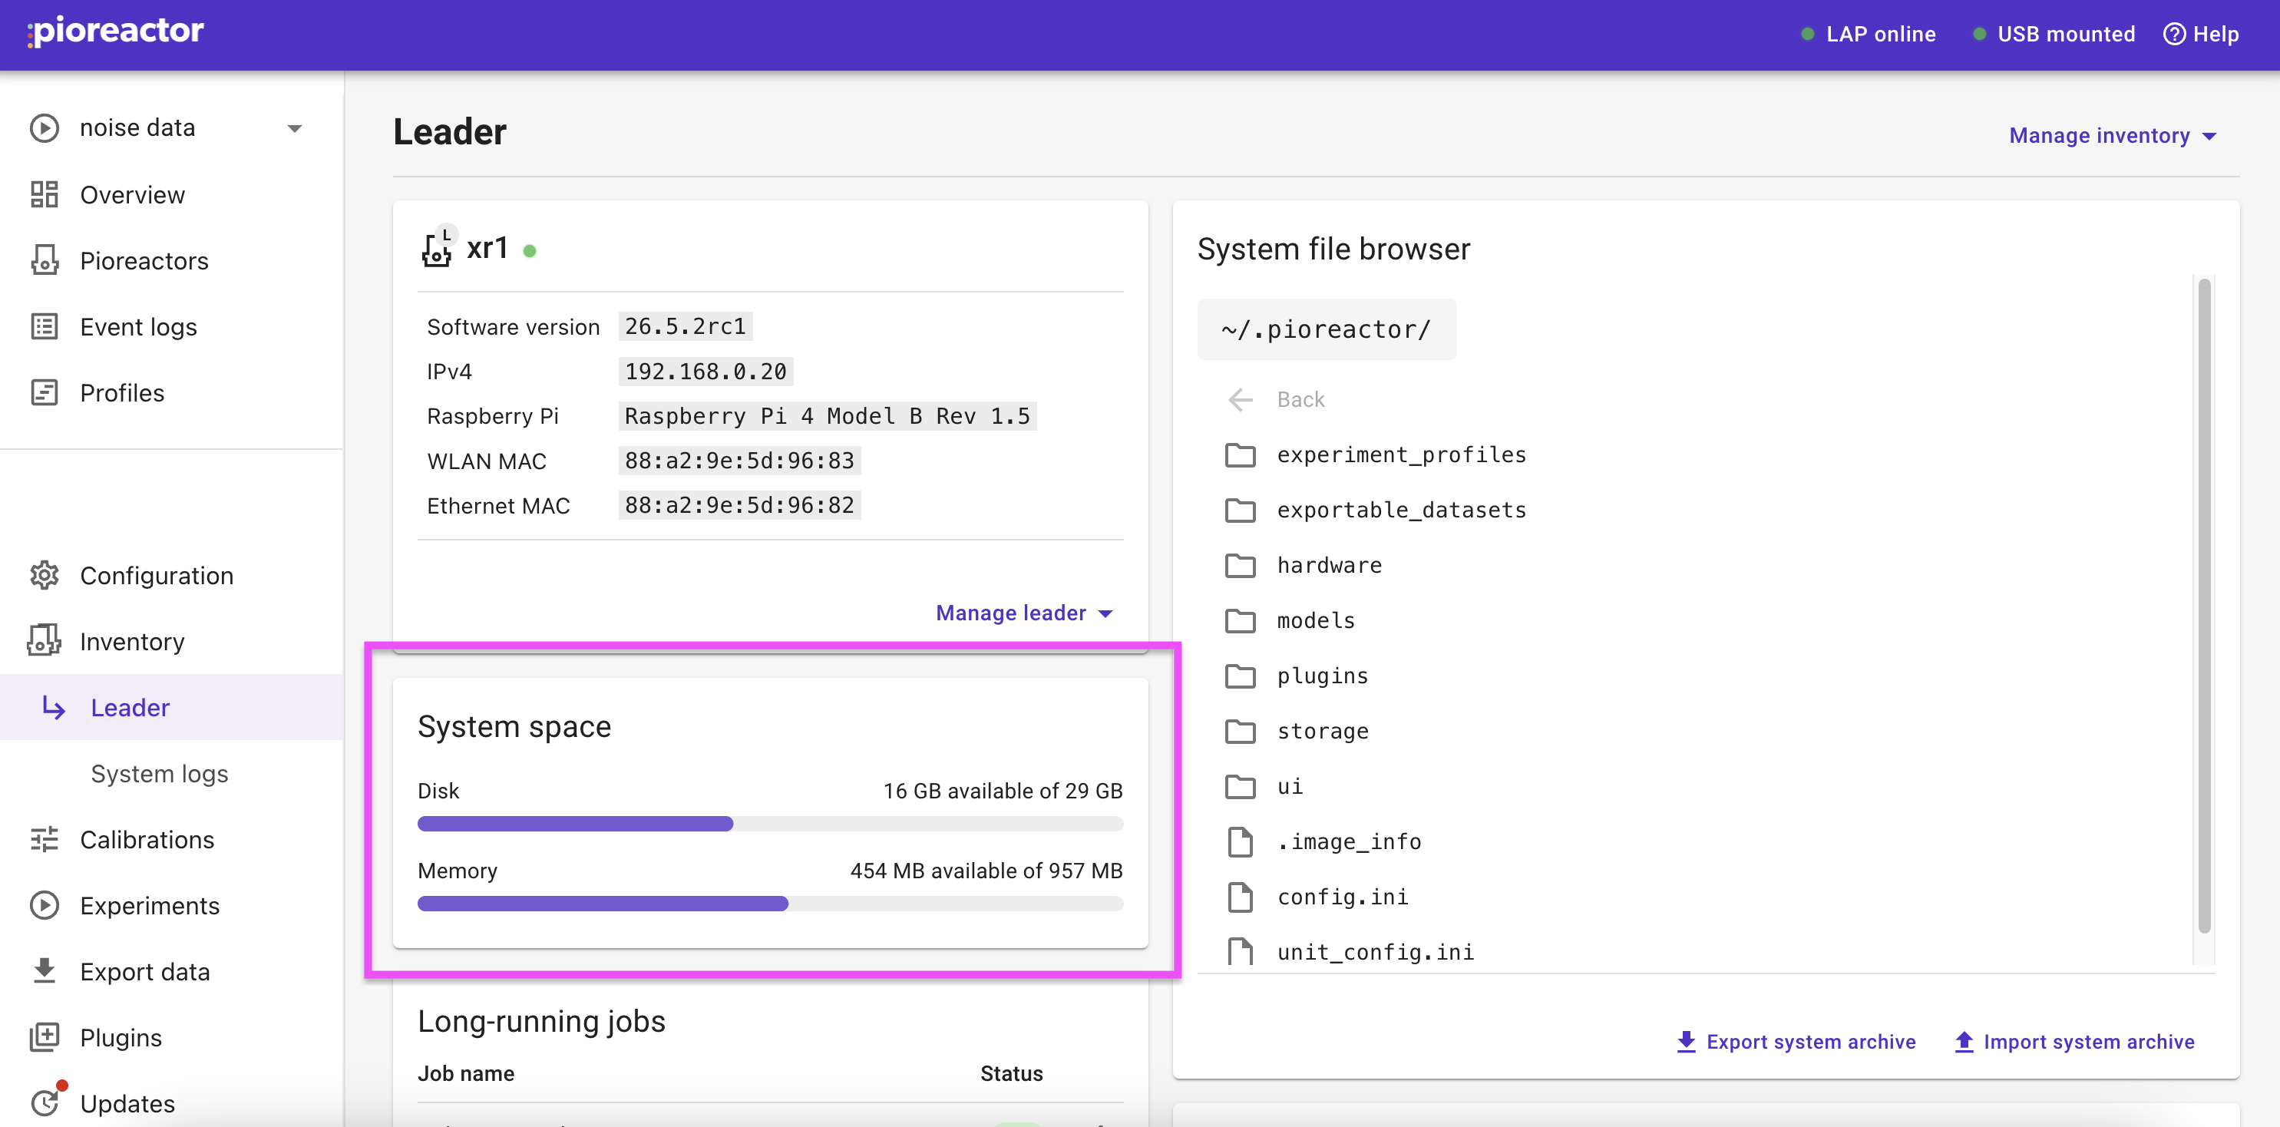Open the config.ini file
2280x1127 pixels.
(x=1342, y=897)
